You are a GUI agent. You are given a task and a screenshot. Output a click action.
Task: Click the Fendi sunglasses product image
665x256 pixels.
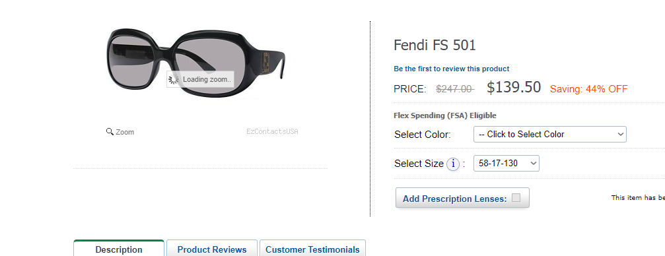[x=195, y=63]
